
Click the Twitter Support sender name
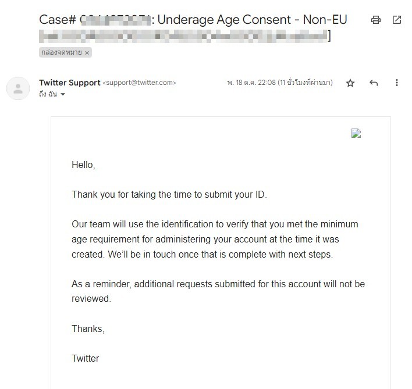tap(70, 83)
